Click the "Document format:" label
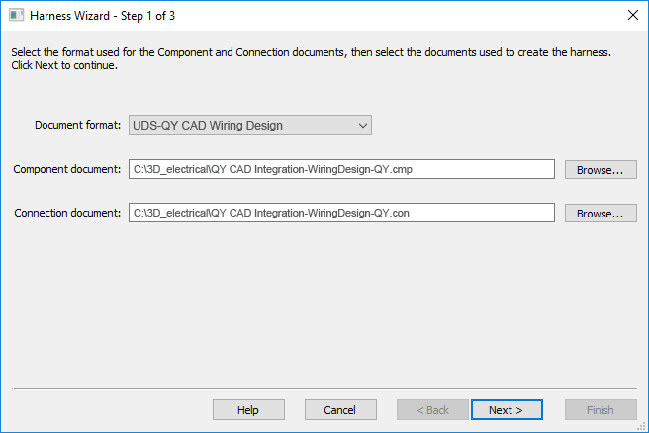This screenshot has width=649, height=433. point(77,126)
